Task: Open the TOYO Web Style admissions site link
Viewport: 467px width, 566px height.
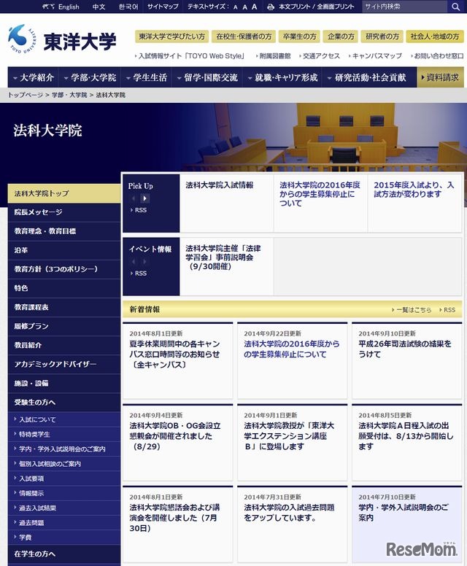Action: 190,56
